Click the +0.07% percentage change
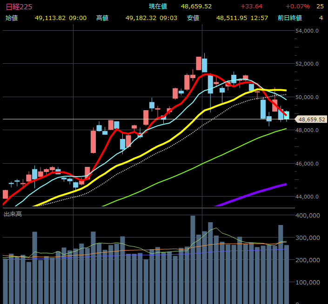328x304 pixels. click(x=298, y=7)
